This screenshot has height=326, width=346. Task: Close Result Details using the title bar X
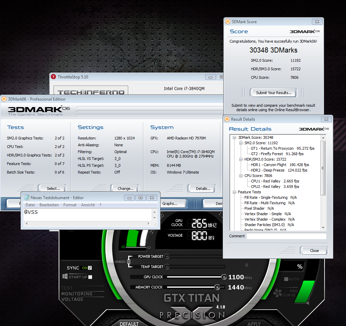326,119
